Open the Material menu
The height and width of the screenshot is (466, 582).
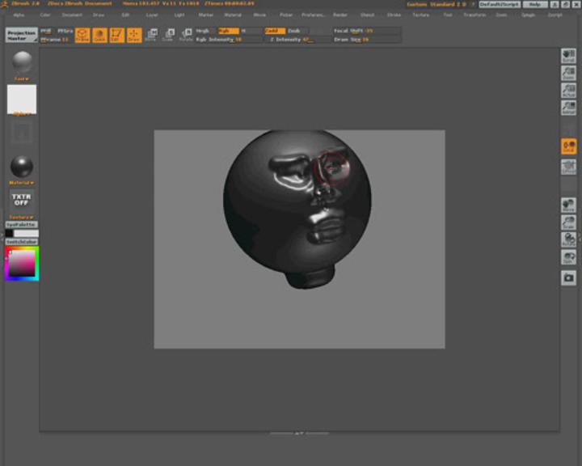(233, 15)
